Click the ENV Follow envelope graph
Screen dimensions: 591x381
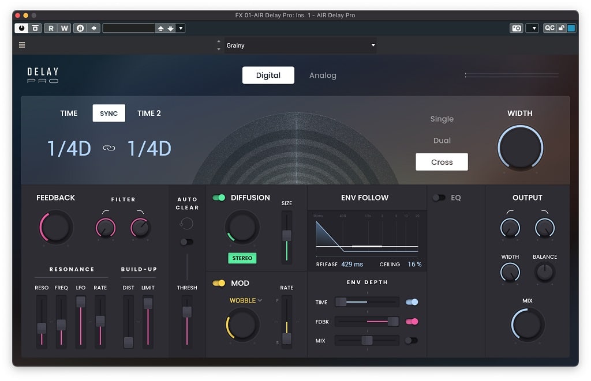pyautogui.click(x=366, y=235)
